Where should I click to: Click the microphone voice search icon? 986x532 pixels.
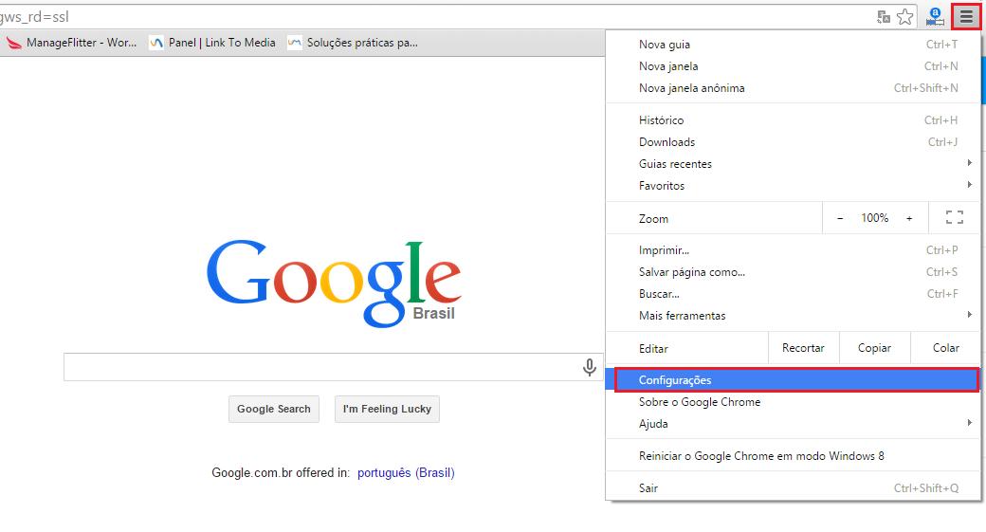click(589, 367)
